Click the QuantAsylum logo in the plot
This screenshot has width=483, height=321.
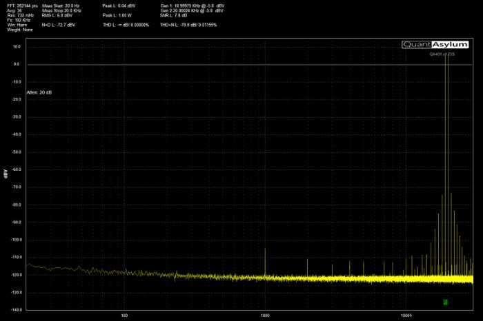tap(435, 45)
